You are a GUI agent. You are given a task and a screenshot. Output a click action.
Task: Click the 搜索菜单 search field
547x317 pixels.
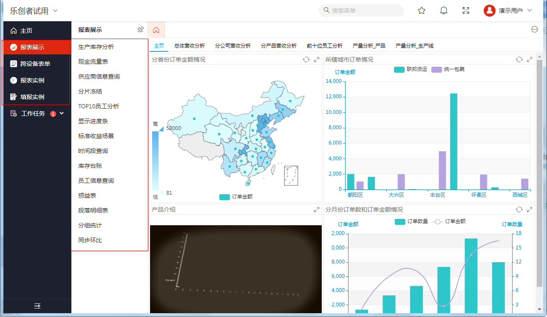click(x=361, y=11)
